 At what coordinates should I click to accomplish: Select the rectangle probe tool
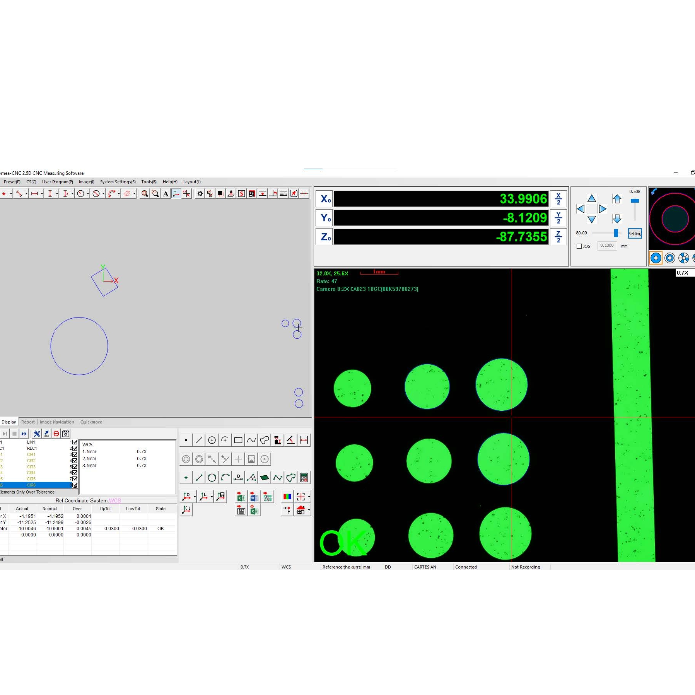[238, 440]
